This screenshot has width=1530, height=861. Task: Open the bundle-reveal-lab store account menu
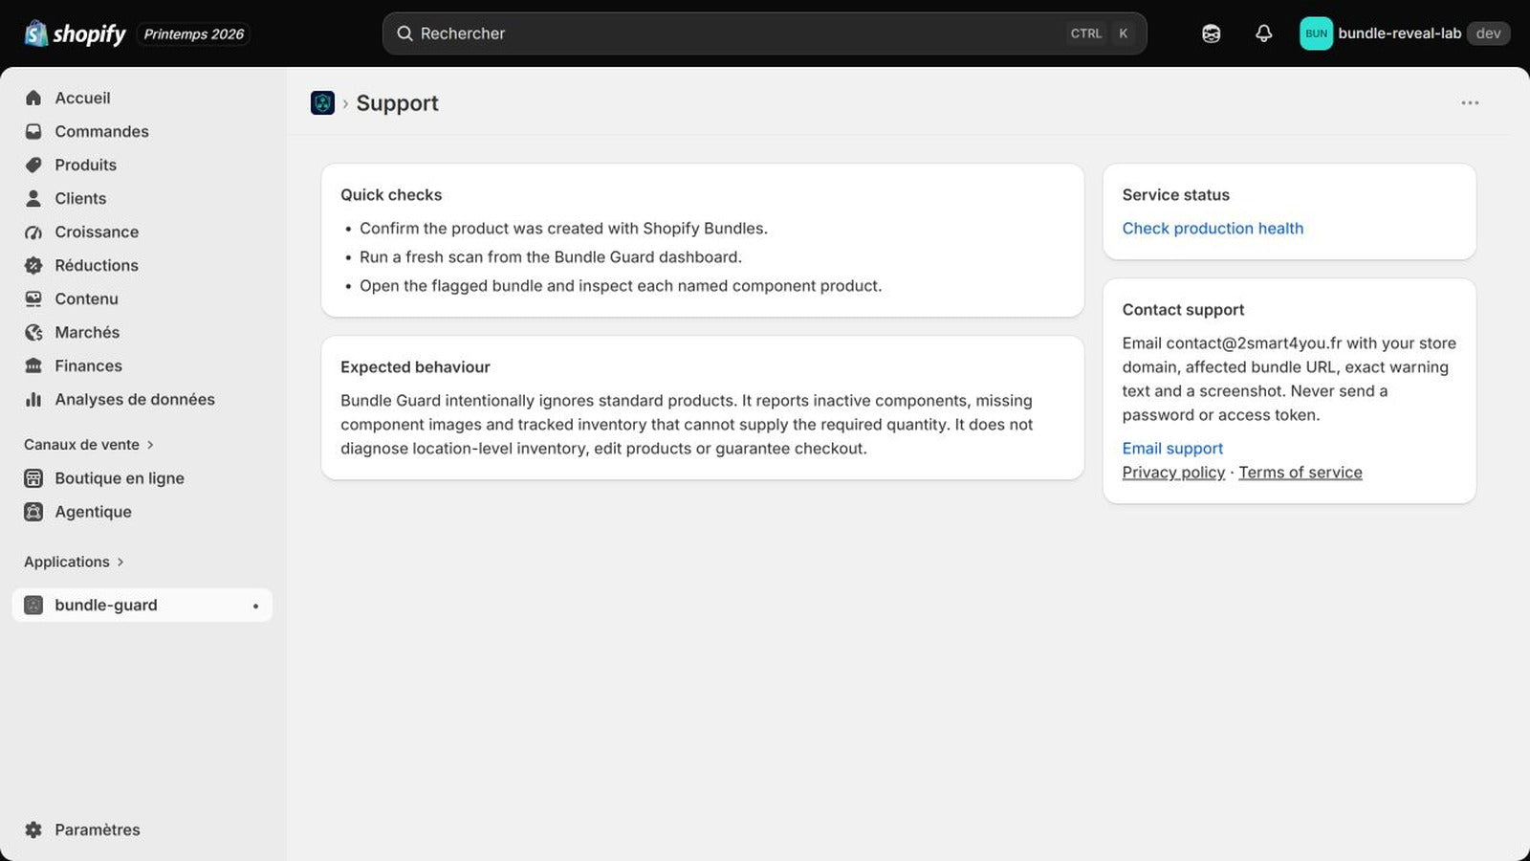(1404, 33)
